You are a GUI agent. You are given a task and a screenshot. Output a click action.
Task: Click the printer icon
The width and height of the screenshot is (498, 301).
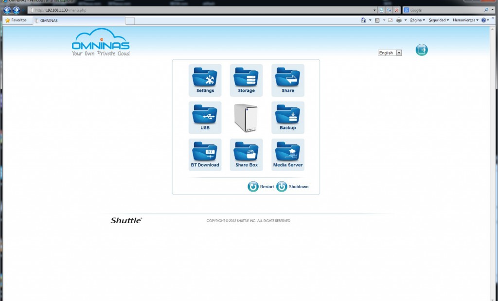coord(399,20)
